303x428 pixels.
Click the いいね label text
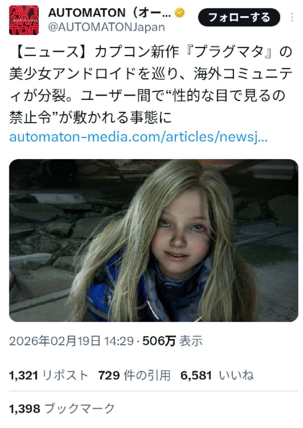[x=236, y=376]
